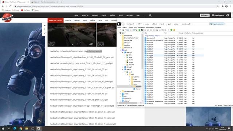Collapse the mods node in OpenIV tree

pyautogui.click(x=121, y=50)
